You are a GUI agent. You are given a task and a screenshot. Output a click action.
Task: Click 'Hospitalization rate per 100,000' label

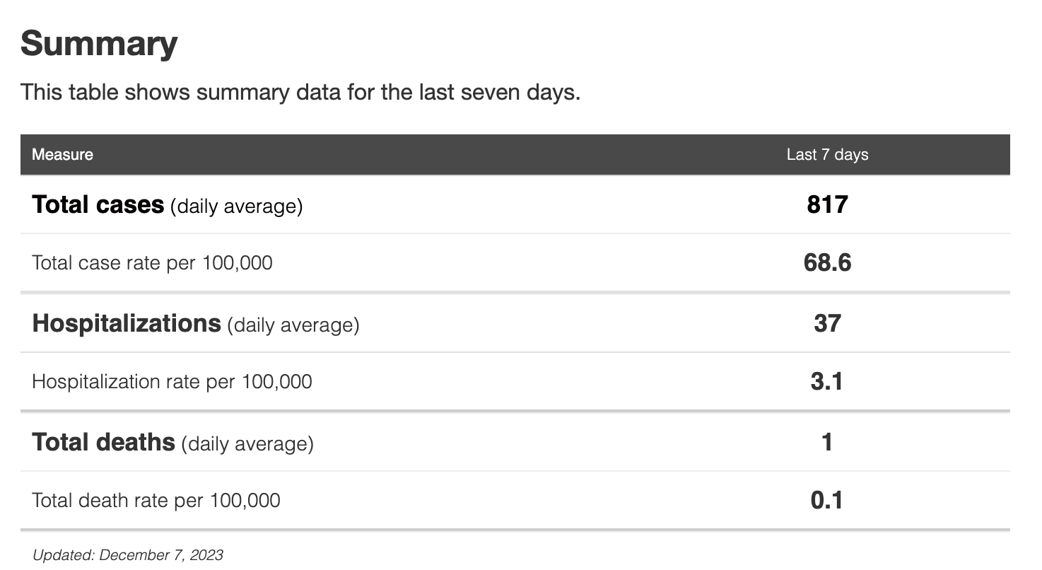[172, 382]
